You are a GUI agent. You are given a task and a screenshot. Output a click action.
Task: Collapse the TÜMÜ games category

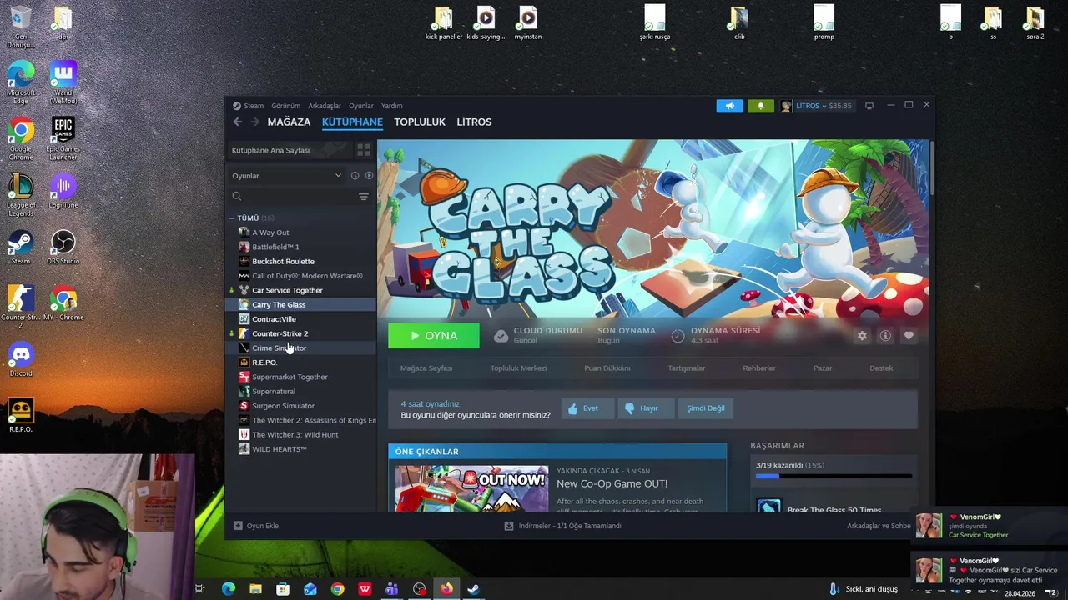tap(232, 218)
